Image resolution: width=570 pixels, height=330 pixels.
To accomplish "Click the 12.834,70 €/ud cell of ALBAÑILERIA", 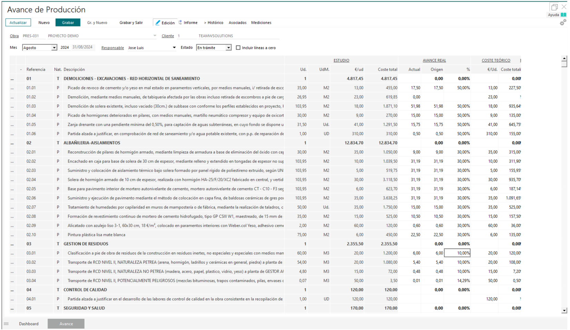I will (x=354, y=143).
